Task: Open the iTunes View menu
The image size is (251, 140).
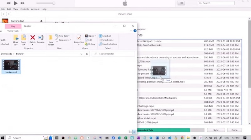Action: pyautogui.click(x=15, y=9)
